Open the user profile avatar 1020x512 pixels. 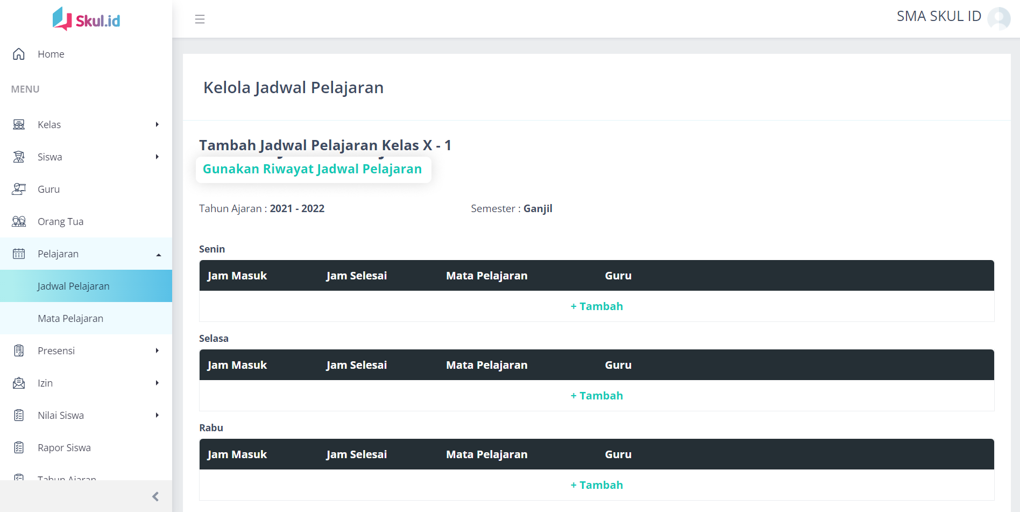998,18
